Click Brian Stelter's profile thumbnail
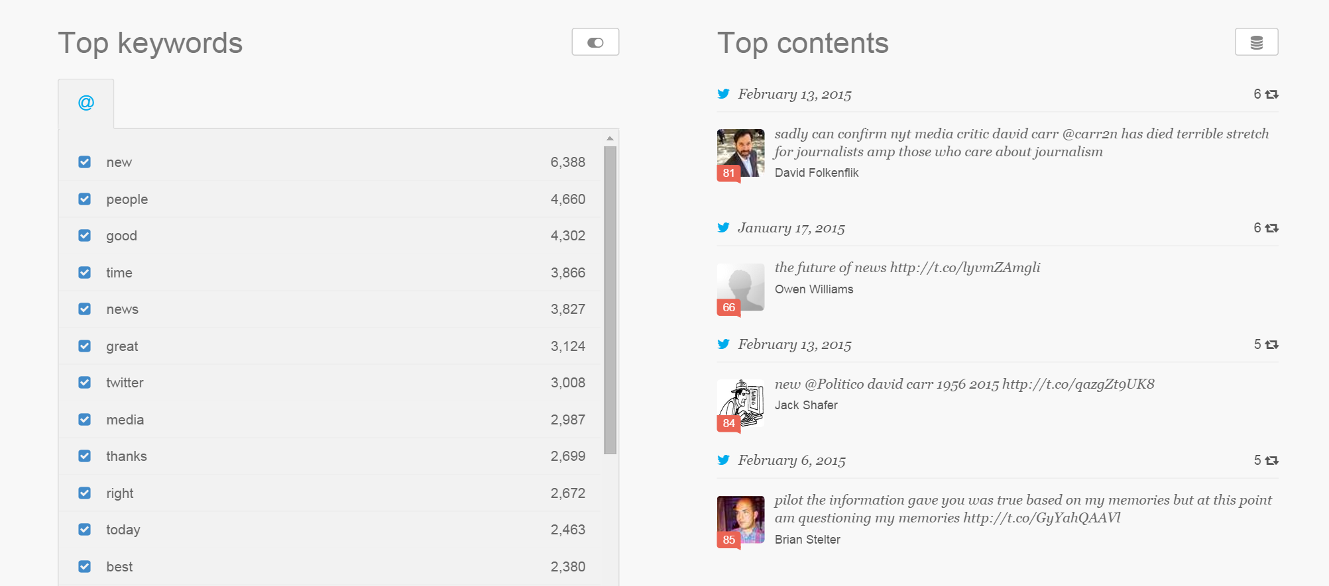This screenshot has height=586, width=1329. click(x=741, y=519)
